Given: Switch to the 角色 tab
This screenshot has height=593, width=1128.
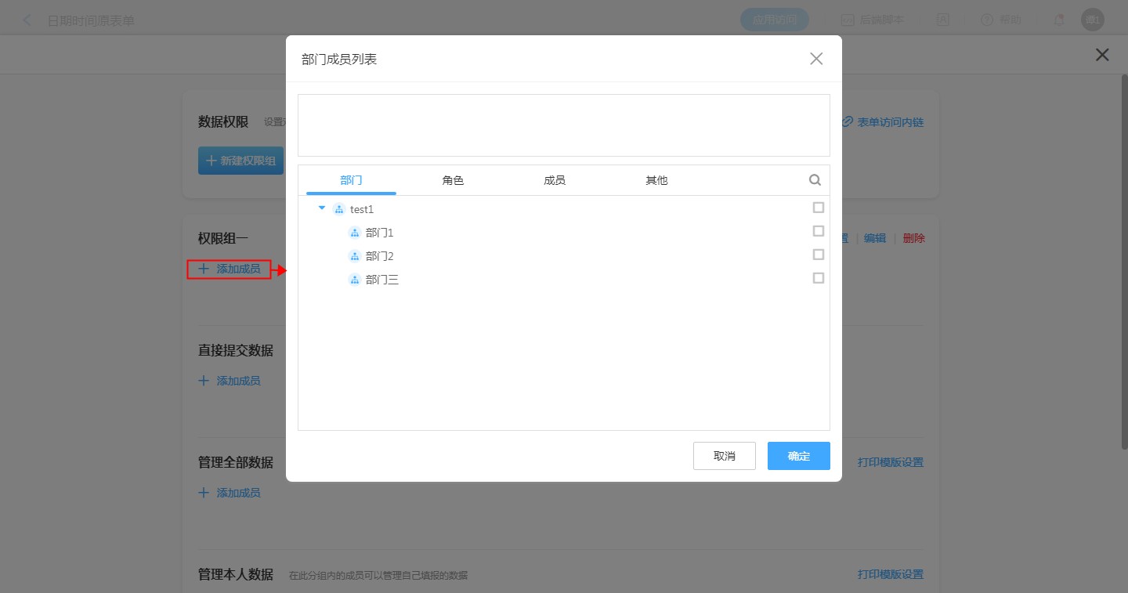Looking at the screenshot, I should (453, 180).
